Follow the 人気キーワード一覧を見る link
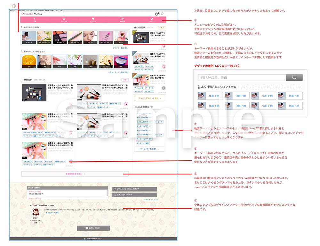 pos(118,72)
